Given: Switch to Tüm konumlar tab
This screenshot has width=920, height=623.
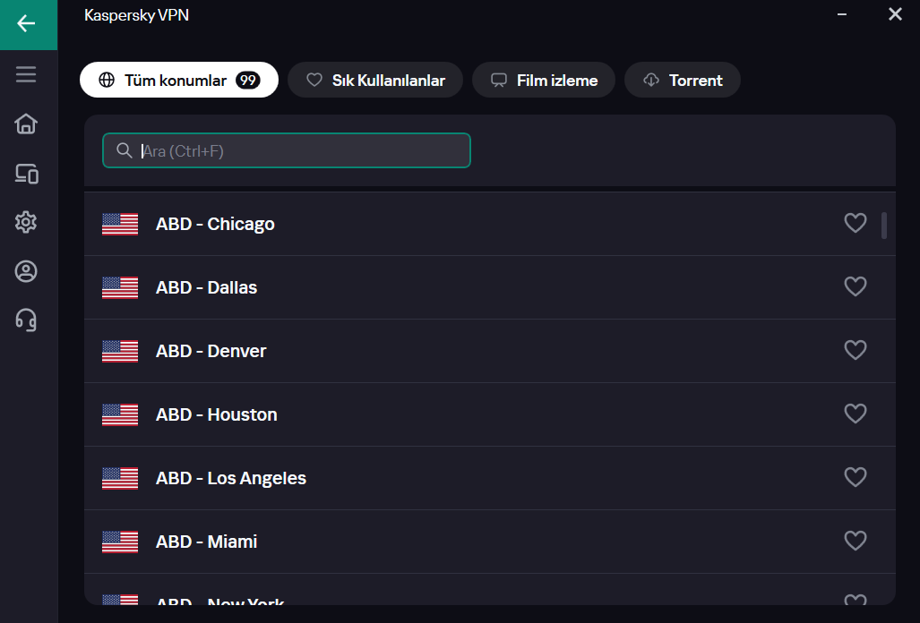Looking at the screenshot, I should tap(178, 81).
